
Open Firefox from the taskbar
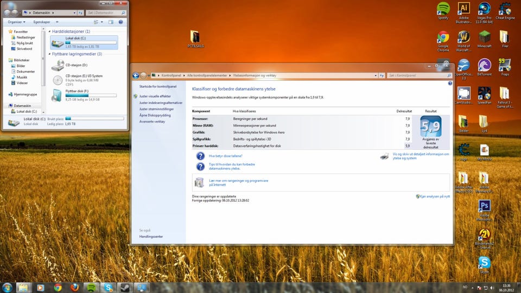pyautogui.click(x=74, y=287)
